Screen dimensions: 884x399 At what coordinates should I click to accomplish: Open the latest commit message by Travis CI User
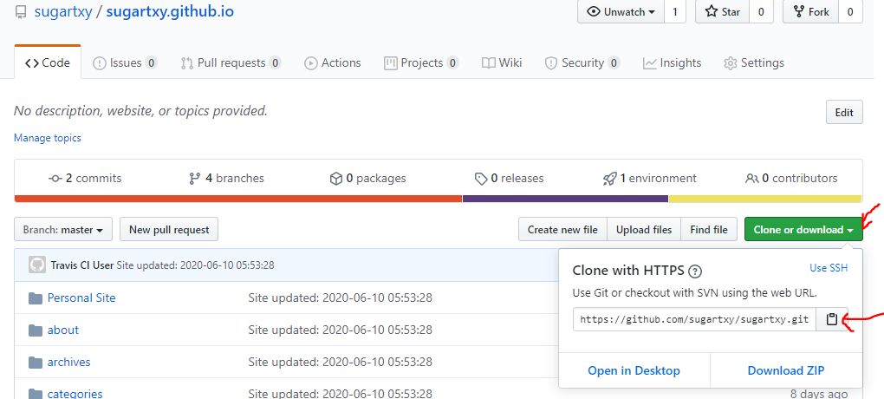pos(195,265)
